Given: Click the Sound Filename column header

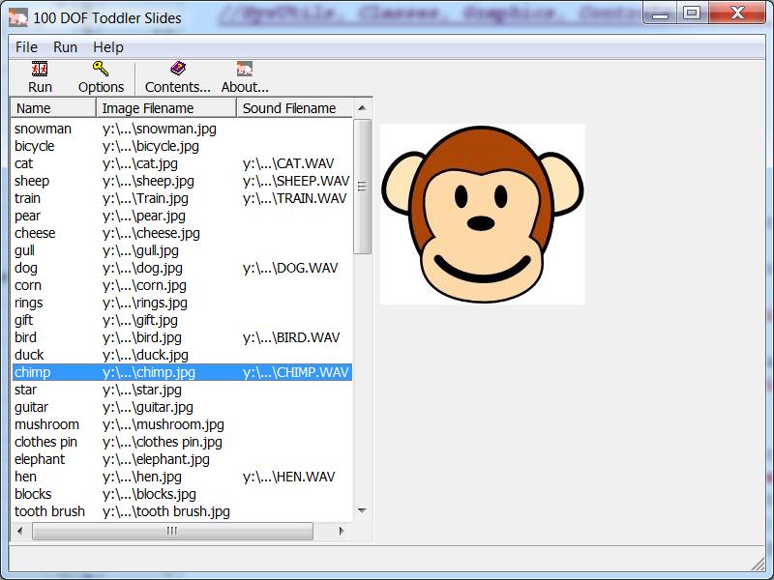Looking at the screenshot, I should [x=293, y=108].
